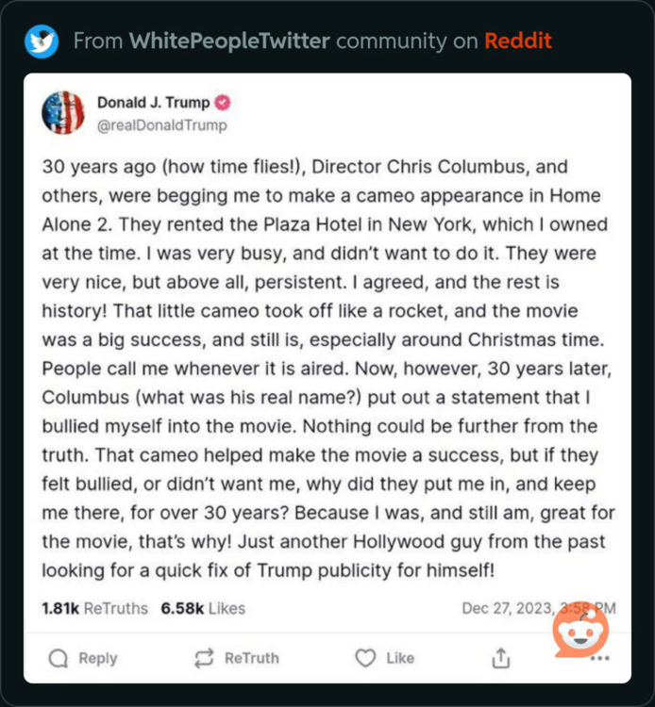Open the @realDonaldTrump handle
Screen dimensions: 655x707
(162, 124)
